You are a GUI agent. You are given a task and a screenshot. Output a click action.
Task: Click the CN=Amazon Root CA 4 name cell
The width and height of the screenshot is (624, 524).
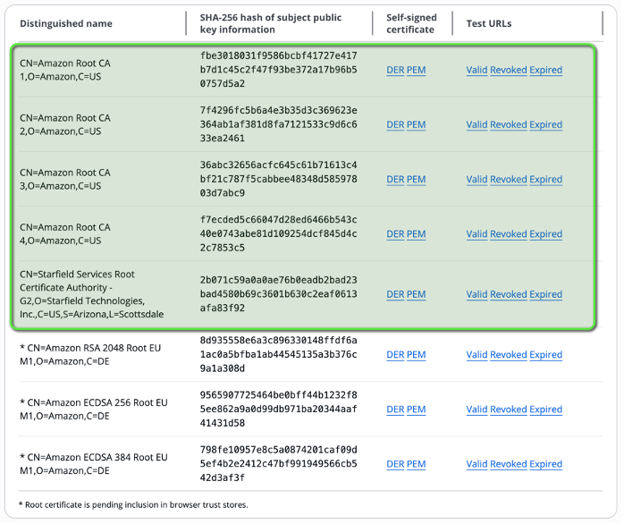(65, 234)
